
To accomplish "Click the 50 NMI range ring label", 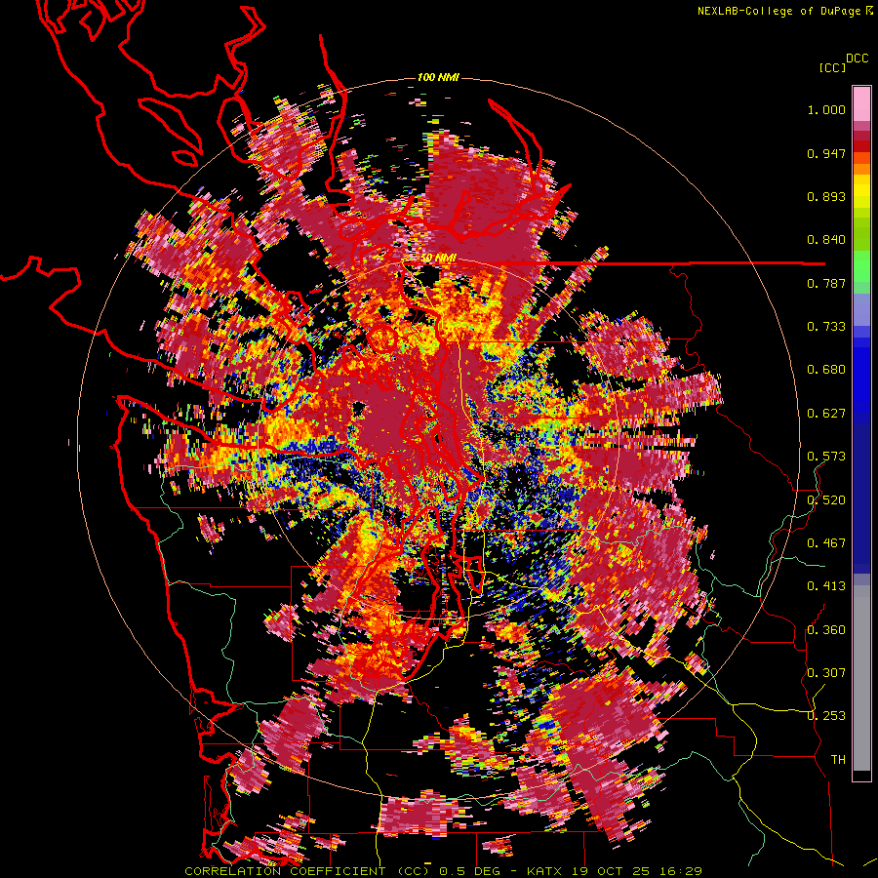I will [x=438, y=259].
